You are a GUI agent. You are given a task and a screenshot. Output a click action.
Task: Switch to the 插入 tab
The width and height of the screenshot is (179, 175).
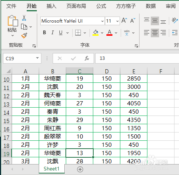click(x=52, y=6)
